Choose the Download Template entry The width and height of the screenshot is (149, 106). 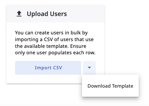110,86
